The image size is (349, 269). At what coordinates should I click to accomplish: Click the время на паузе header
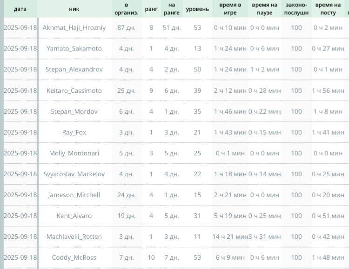[x=264, y=9]
